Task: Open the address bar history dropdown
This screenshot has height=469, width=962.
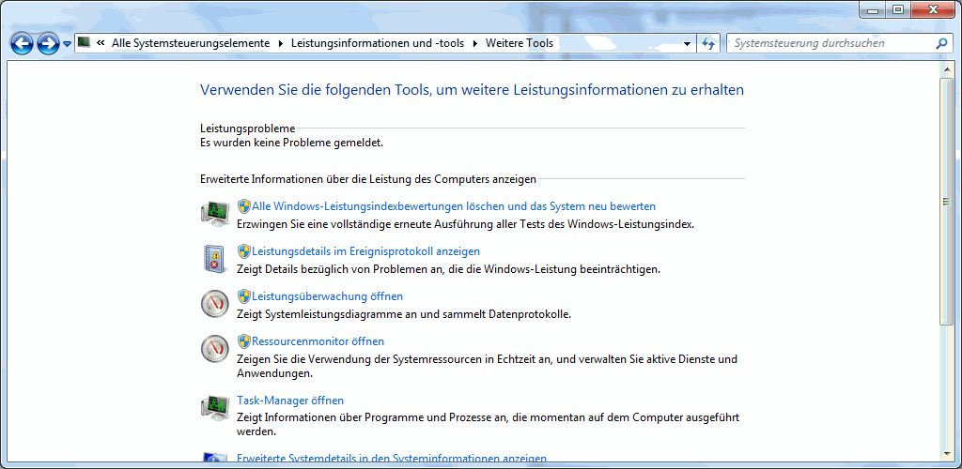Action: point(687,43)
